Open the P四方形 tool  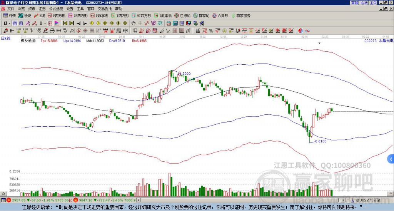57,15
